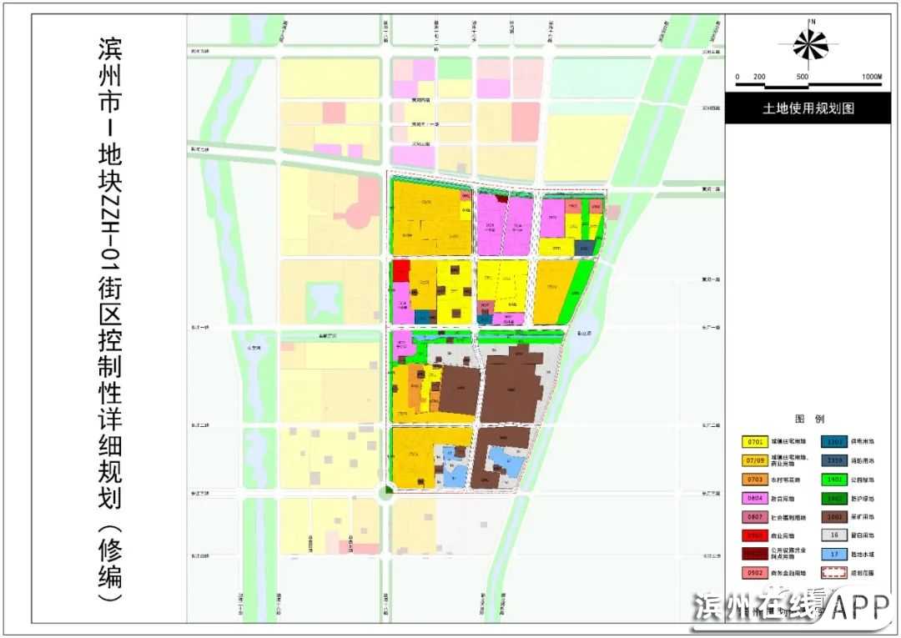Screen dimensions: 901x638
Task: Click the north arrow compass rose
Action: point(810,44)
